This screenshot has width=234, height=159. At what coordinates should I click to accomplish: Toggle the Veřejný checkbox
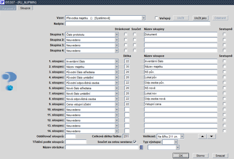pyautogui.click(x=156, y=18)
